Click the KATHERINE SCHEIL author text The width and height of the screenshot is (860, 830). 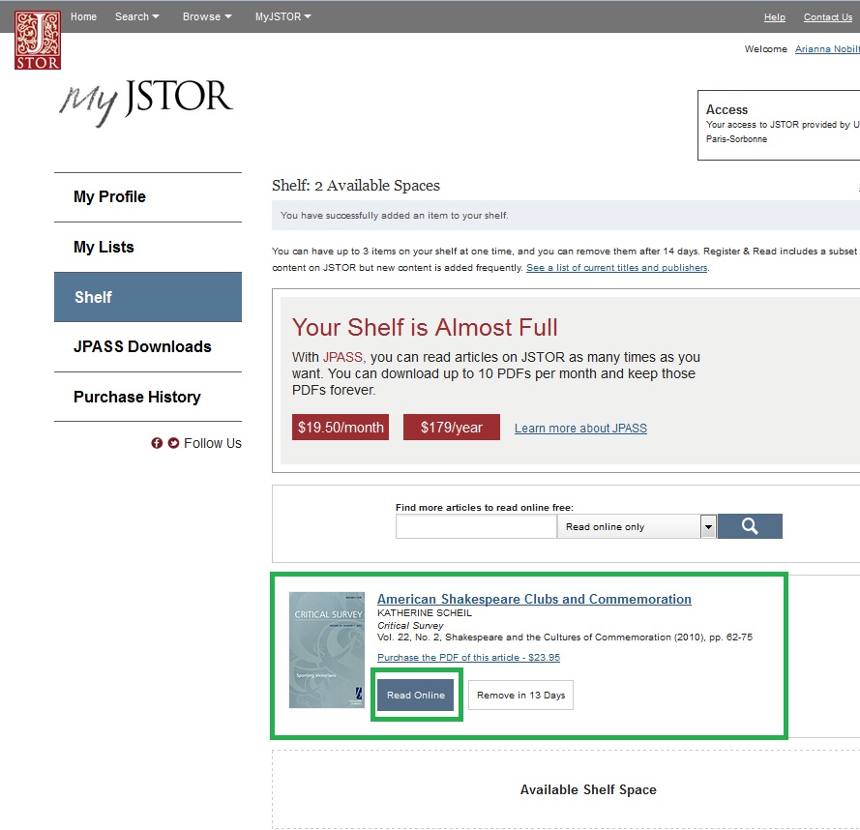tap(425, 613)
